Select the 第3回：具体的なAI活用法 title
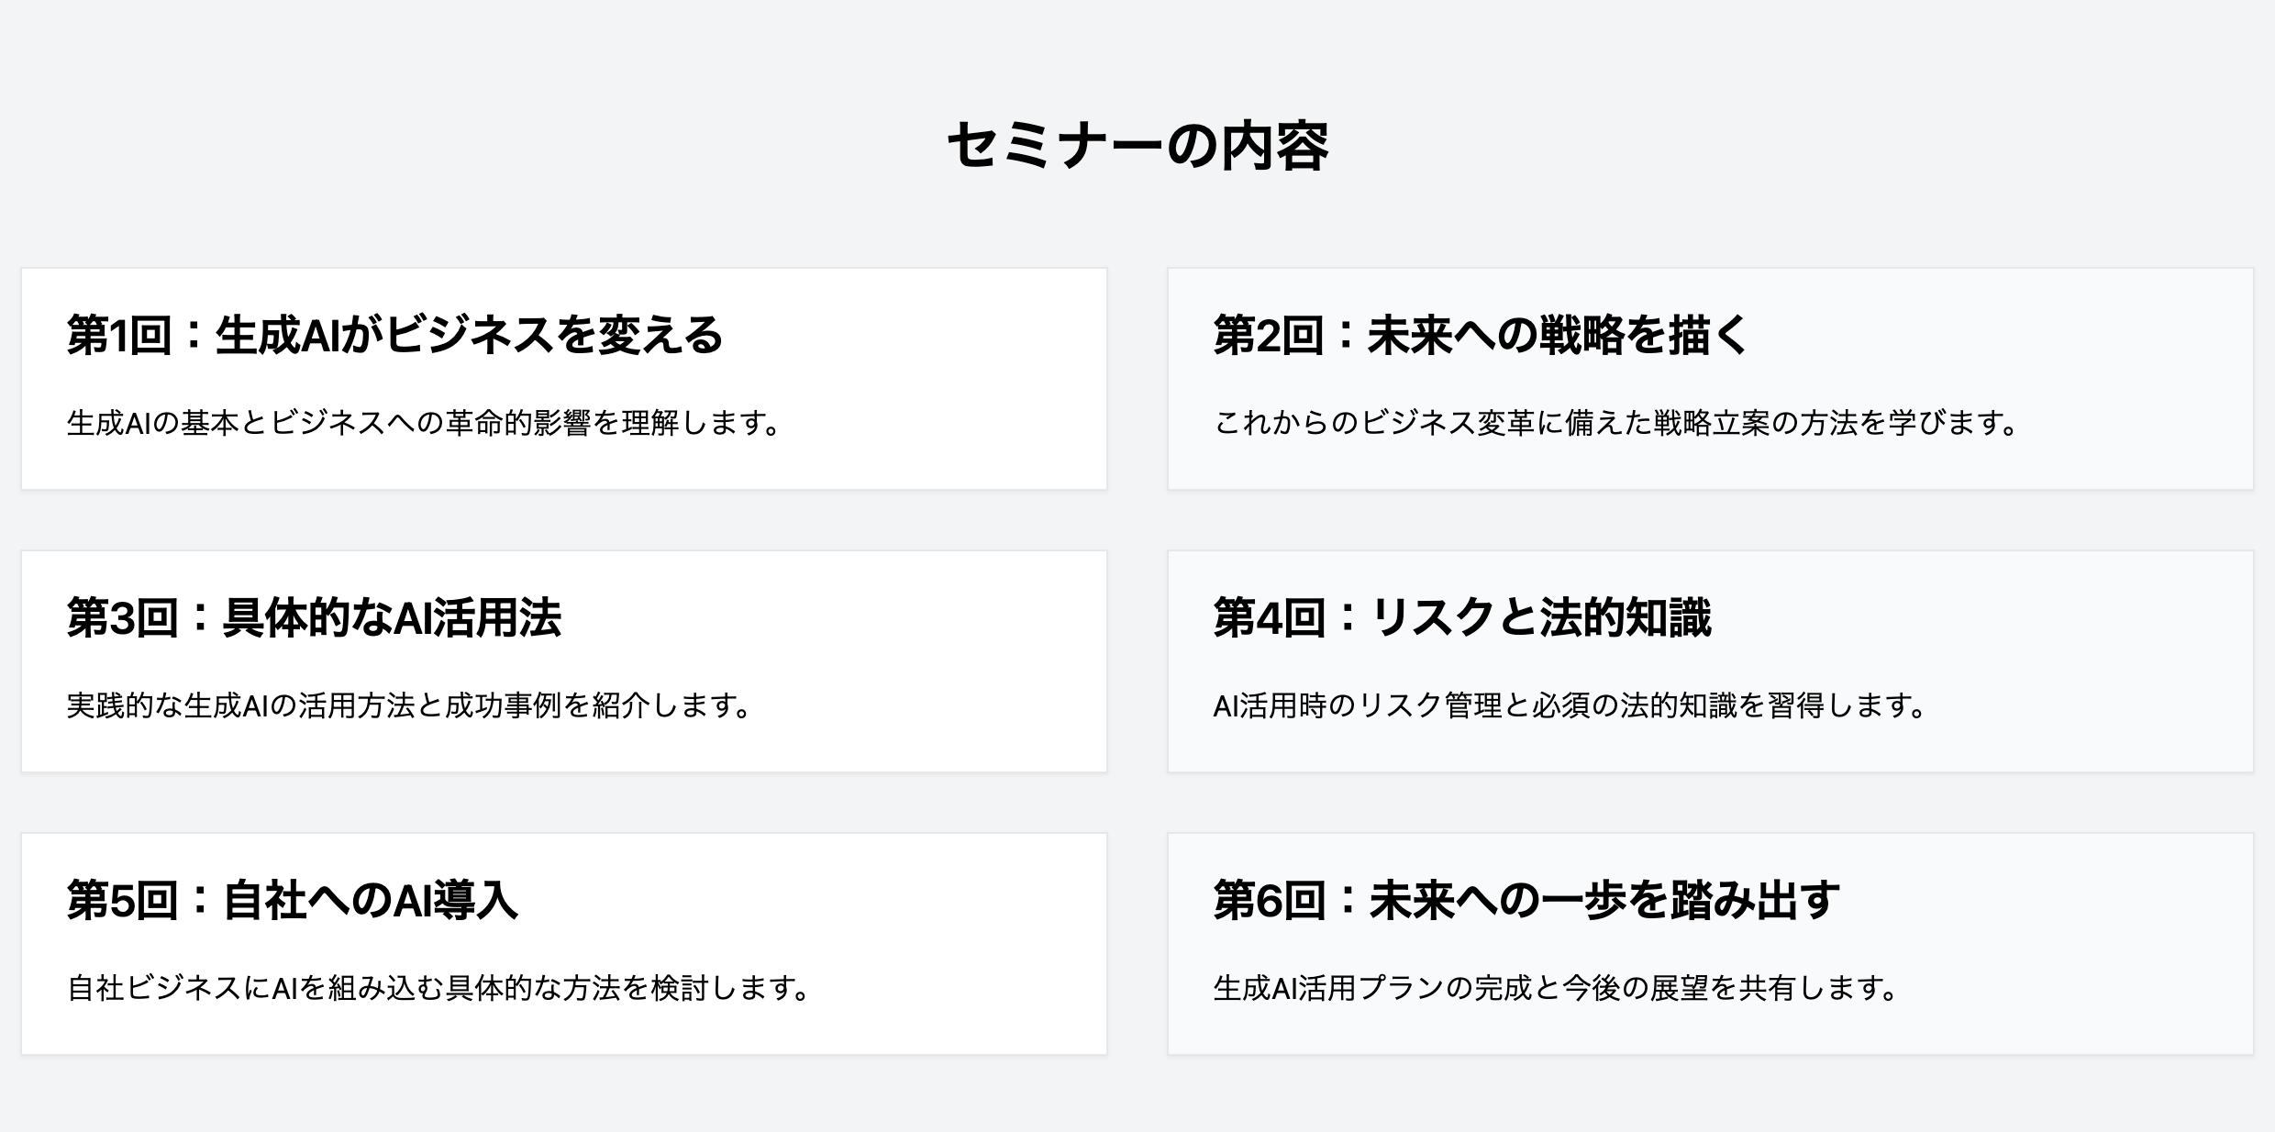 point(314,617)
